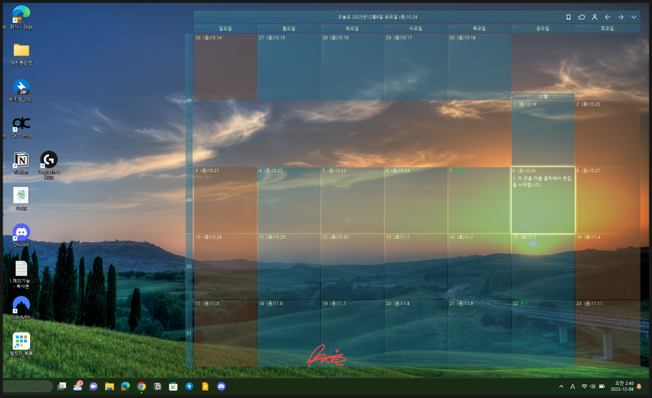Expand the calendar menu chevron dropdown

click(634, 17)
